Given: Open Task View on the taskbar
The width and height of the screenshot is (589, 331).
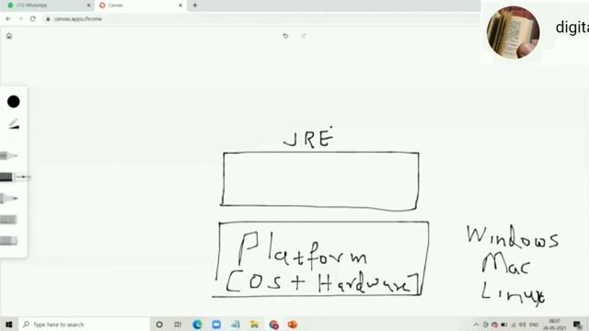Looking at the screenshot, I should [x=178, y=325].
